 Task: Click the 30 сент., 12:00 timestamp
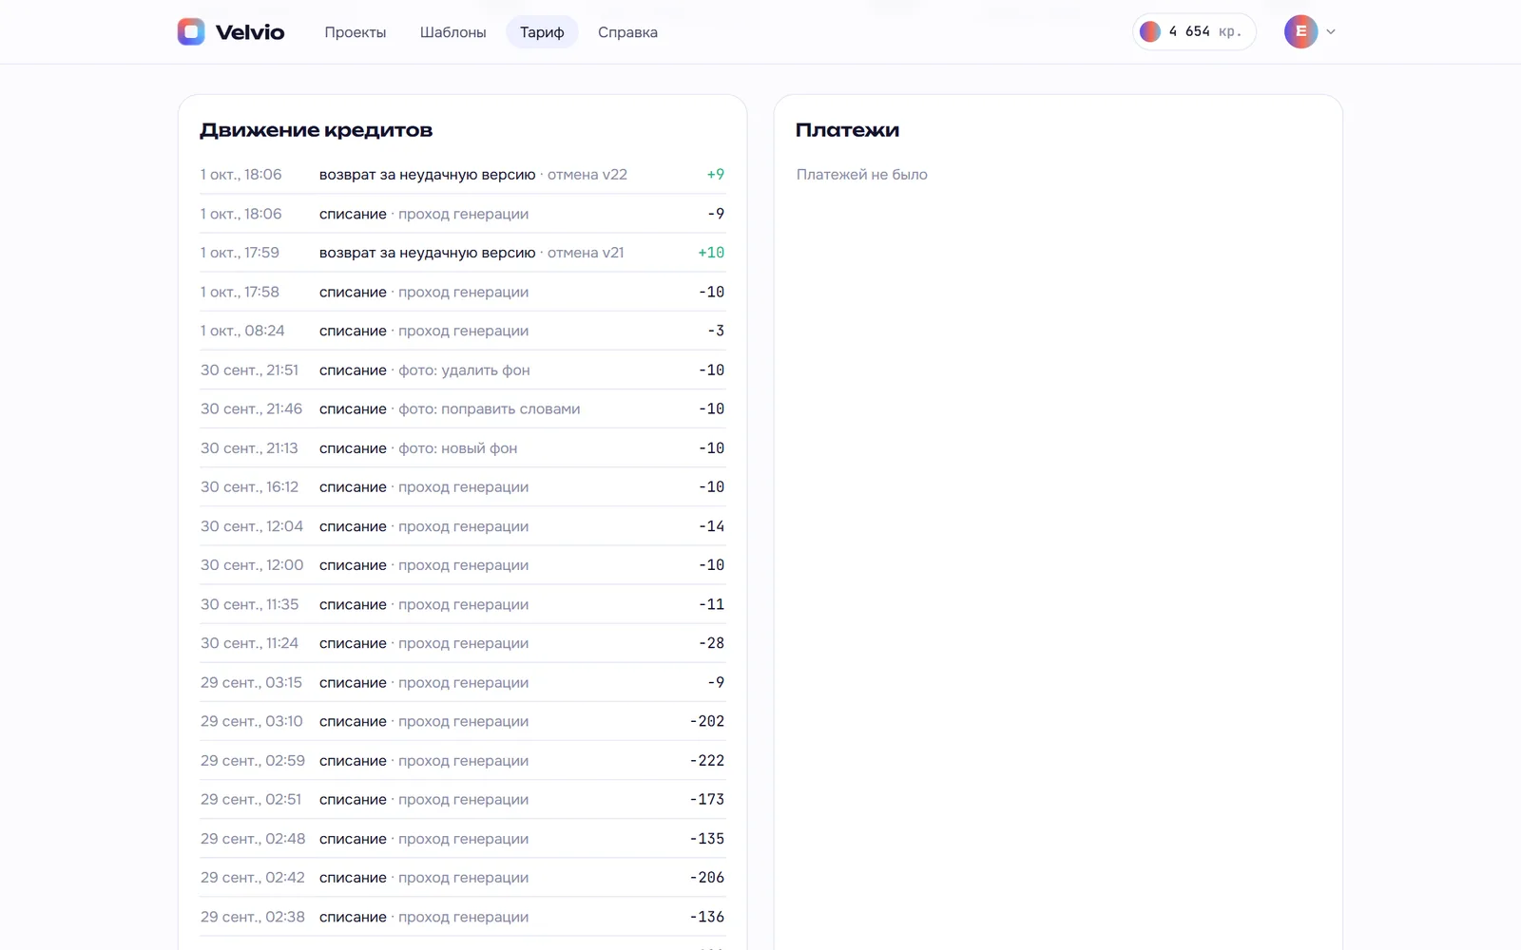click(252, 565)
